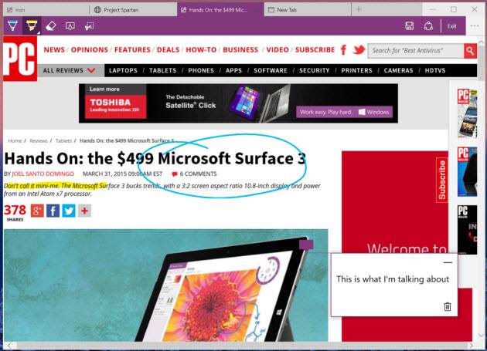Jump to the 6 COMMENTS link
Screen dimensions: 487x351
click(x=195, y=174)
